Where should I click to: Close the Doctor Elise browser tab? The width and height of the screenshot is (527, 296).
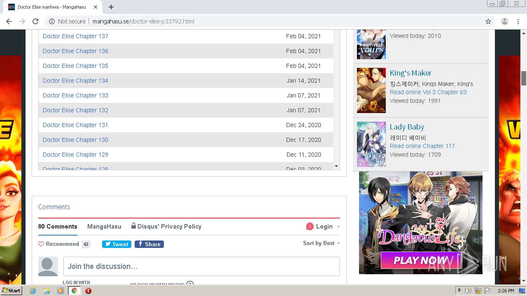(95, 7)
